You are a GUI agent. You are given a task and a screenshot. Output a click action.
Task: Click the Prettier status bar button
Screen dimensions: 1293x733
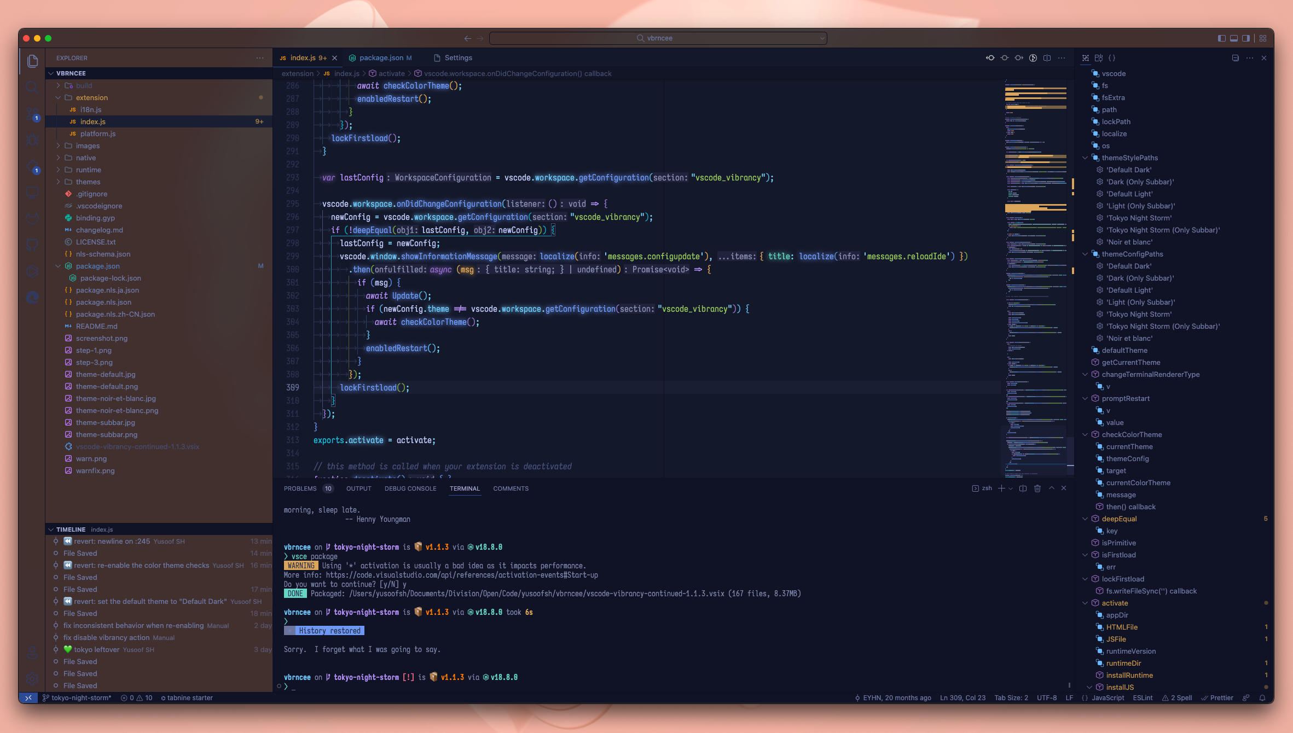pyautogui.click(x=1217, y=698)
